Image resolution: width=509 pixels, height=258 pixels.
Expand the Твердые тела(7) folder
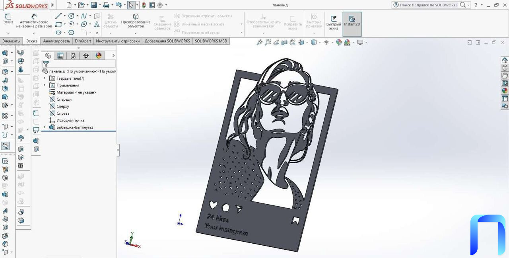45,78
